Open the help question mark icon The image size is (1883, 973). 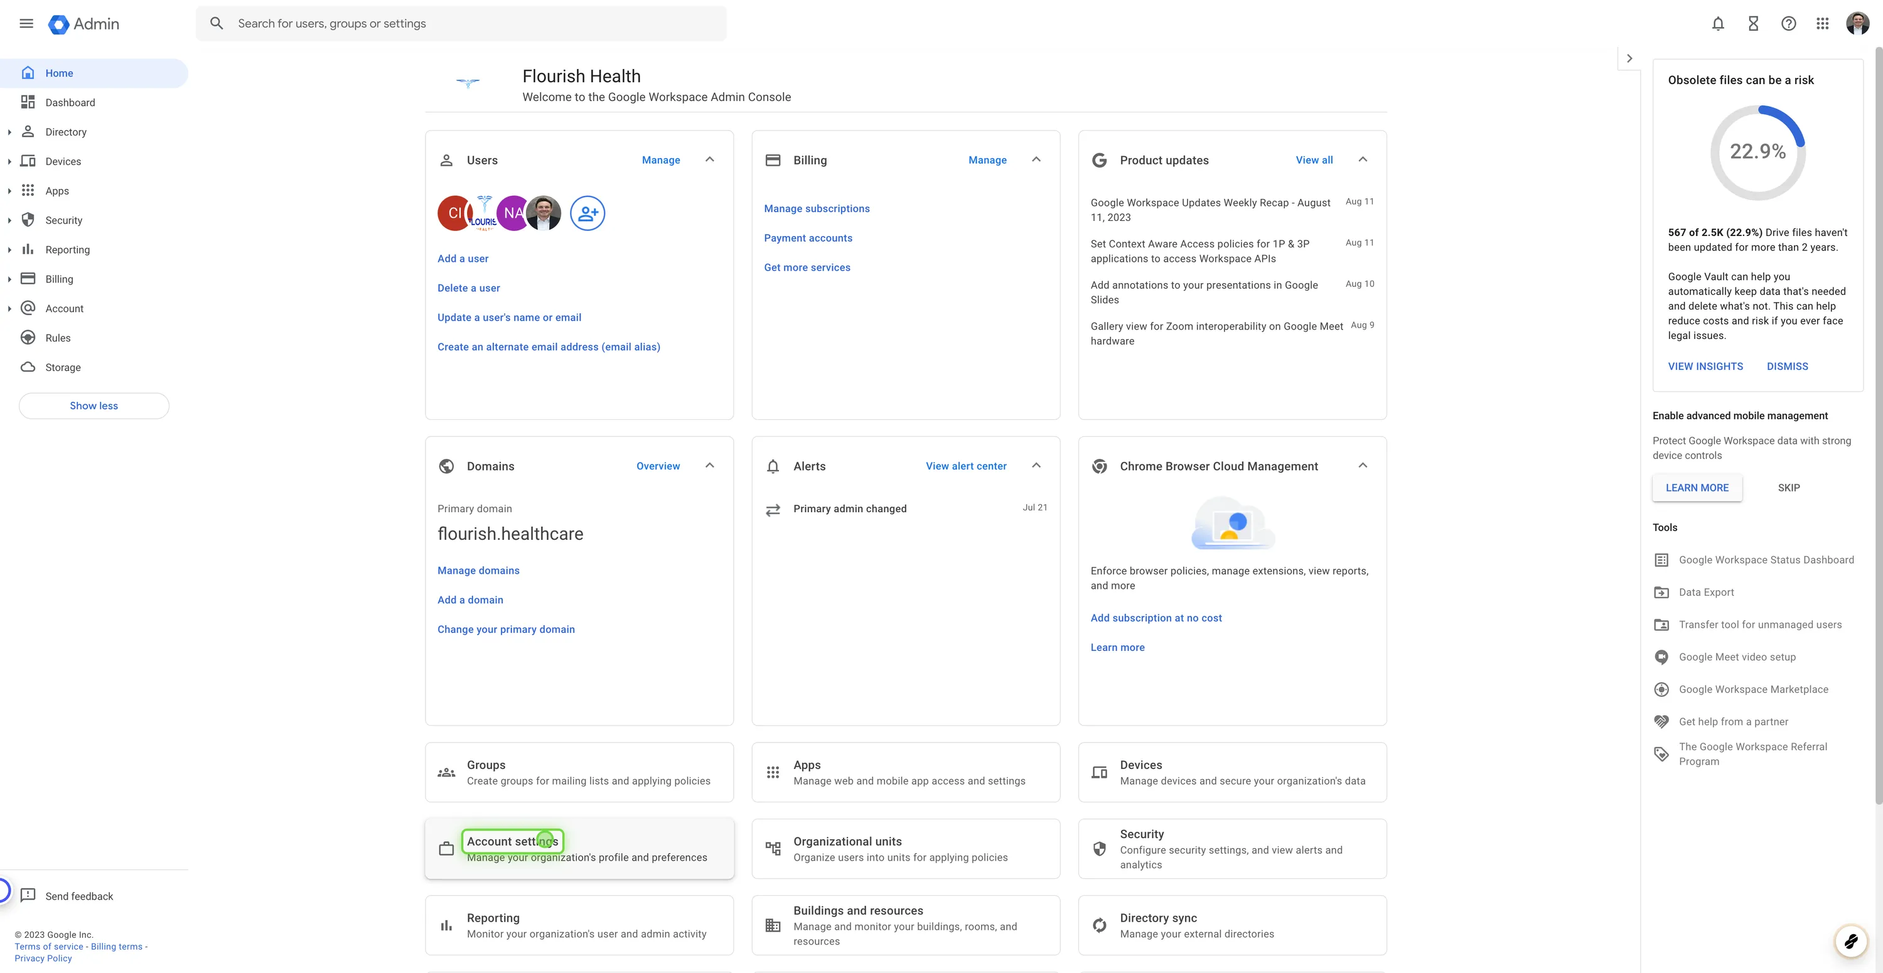1788,23
